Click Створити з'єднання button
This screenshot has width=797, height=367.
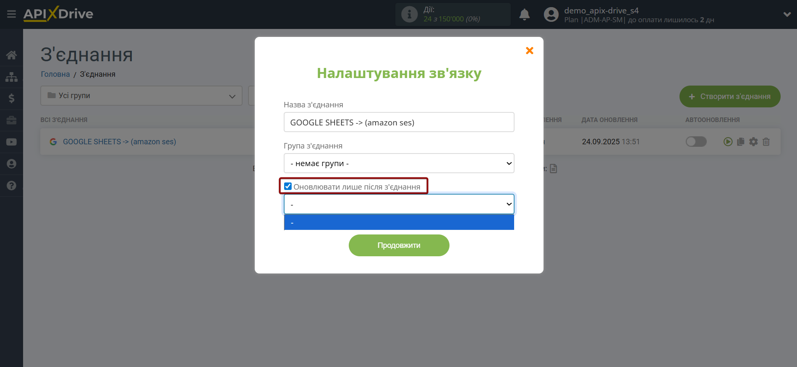(x=730, y=96)
